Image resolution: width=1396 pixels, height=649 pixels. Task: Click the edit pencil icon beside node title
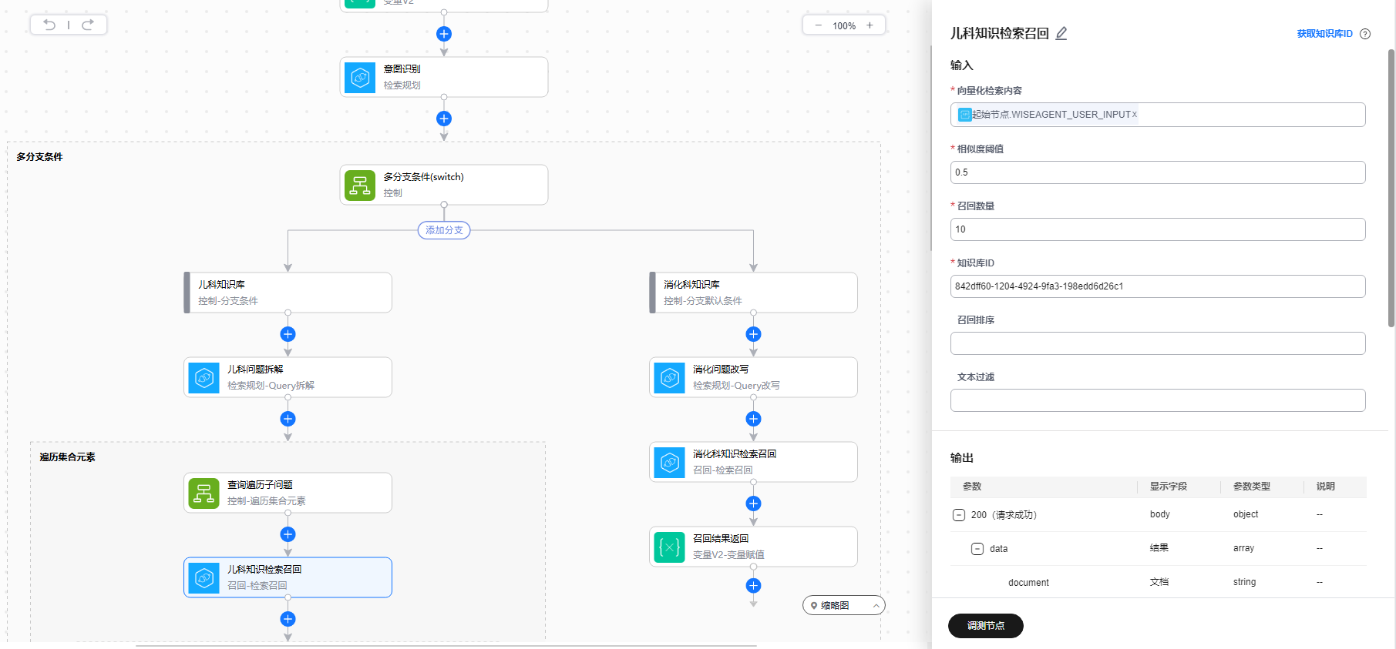tap(1061, 33)
